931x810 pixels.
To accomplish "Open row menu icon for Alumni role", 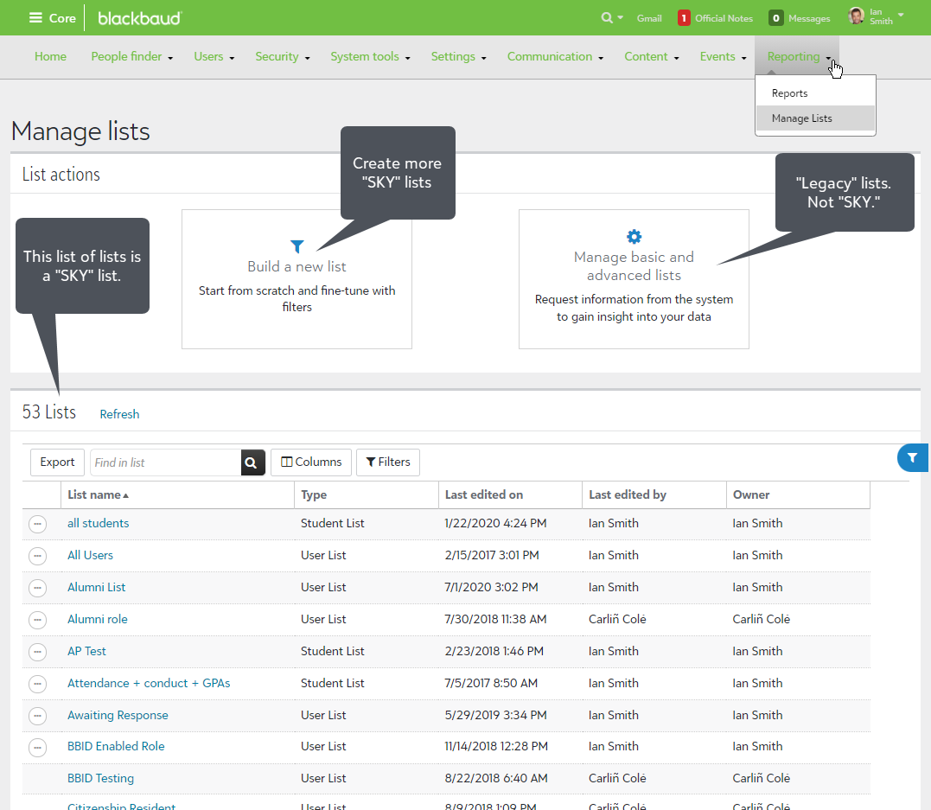I will point(37,620).
